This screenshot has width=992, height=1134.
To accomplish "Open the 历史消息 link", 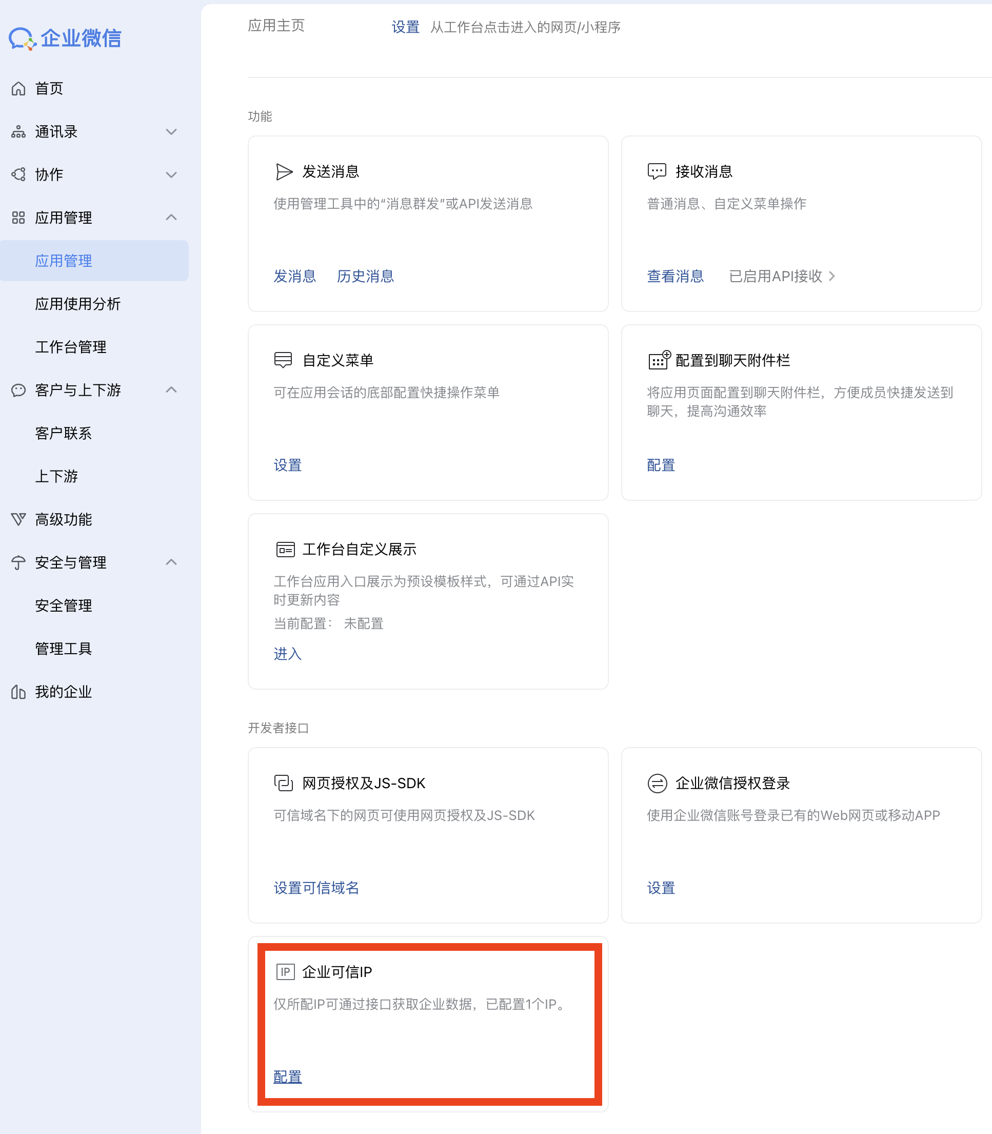I will coord(365,276).
